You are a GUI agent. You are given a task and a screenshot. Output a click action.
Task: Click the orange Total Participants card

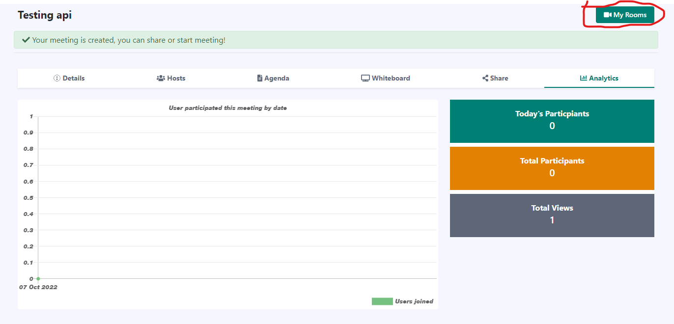[x=552, y=168]
